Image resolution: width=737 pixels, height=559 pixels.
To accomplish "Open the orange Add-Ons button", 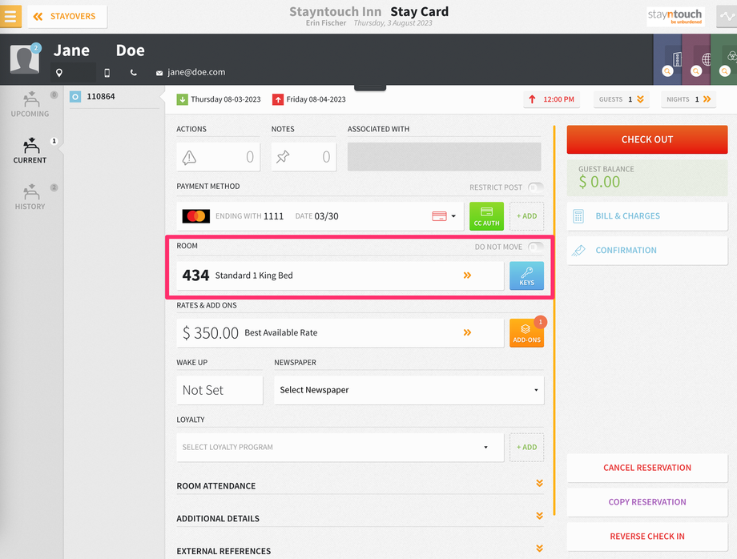I will click(527, 332).
